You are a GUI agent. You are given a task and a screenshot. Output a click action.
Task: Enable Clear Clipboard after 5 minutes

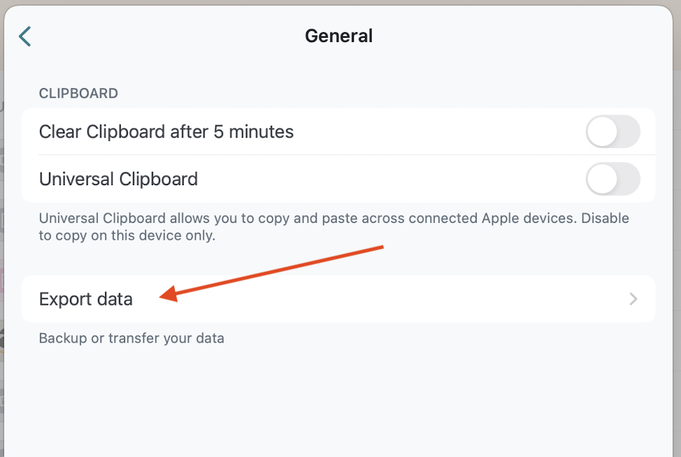(x=613, y=131)
